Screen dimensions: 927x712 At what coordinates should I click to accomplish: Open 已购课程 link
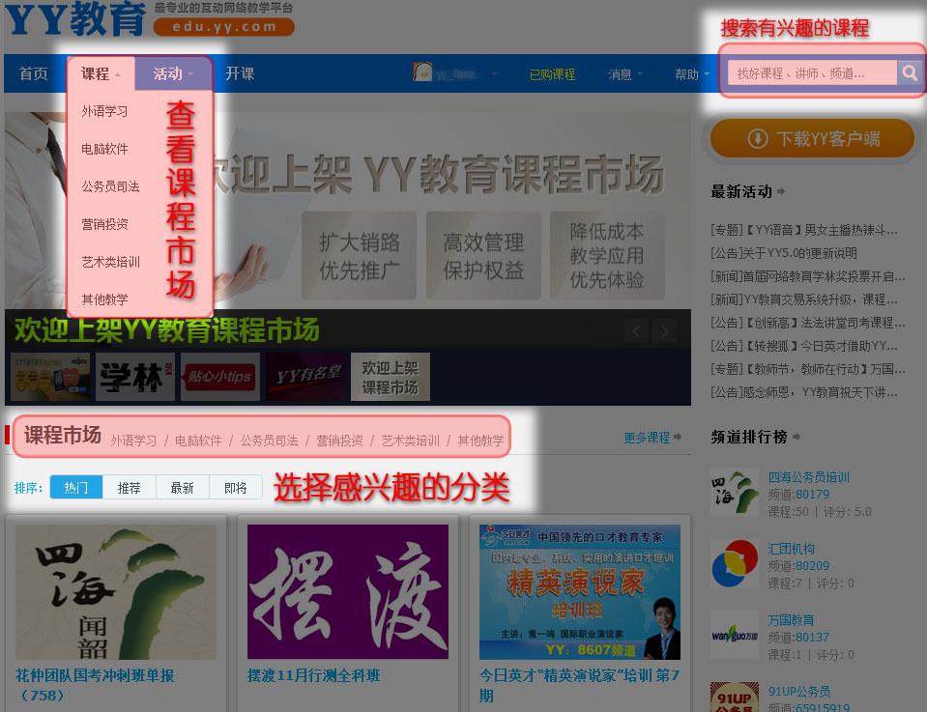click(x=552, y=74)
